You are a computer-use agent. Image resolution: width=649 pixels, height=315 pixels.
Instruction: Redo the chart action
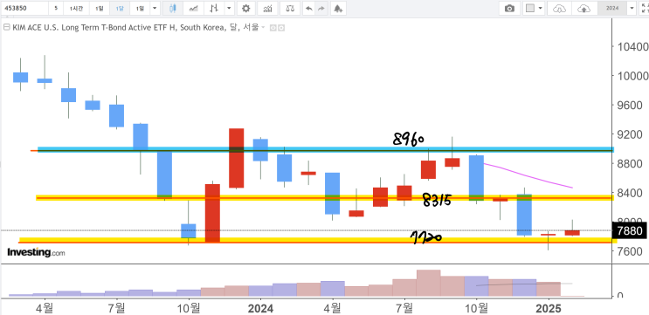pos(321,8)
